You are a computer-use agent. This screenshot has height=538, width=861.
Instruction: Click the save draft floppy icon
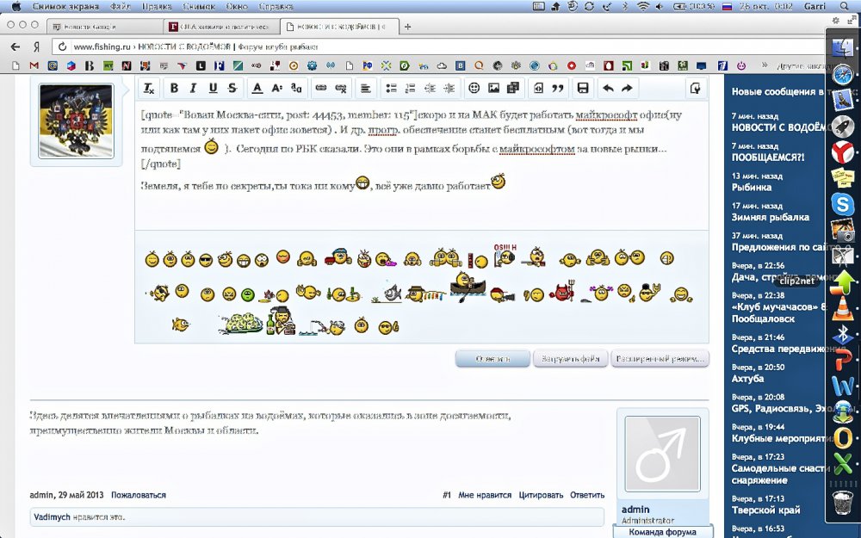tap(583, 88)
